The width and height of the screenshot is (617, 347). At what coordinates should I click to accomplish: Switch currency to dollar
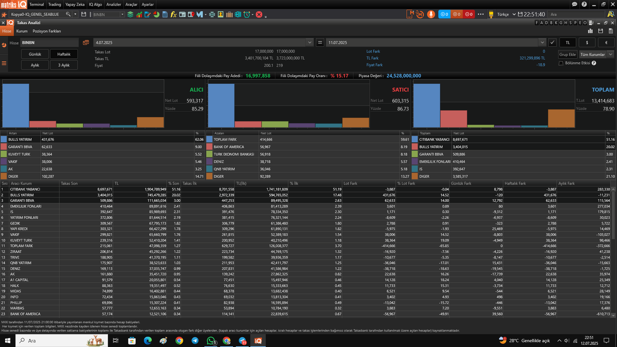587,42
